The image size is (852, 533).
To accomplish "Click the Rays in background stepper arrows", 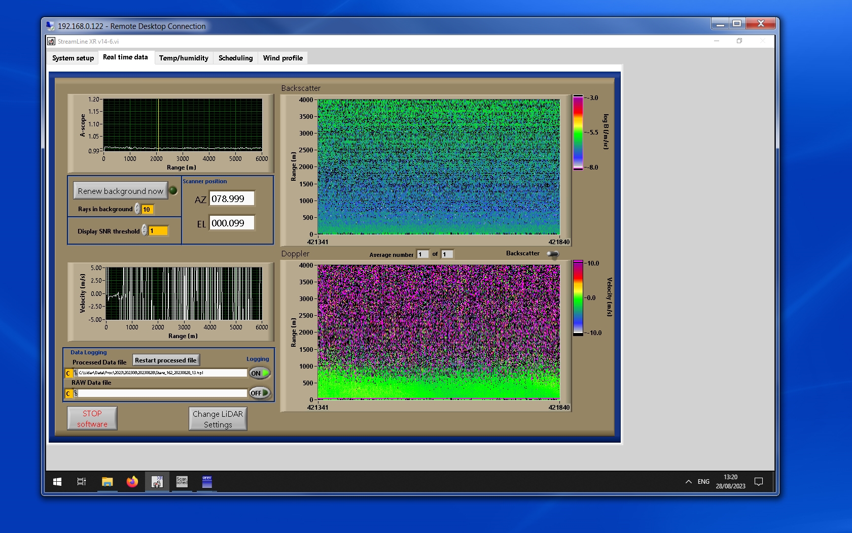I will tap(137, 209).
